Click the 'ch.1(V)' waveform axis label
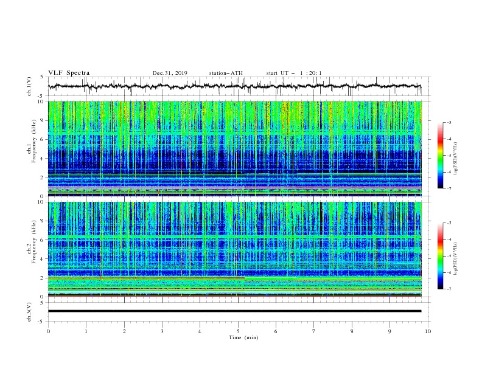The height and width of the screenshot is (372, 482). [29, 86]
